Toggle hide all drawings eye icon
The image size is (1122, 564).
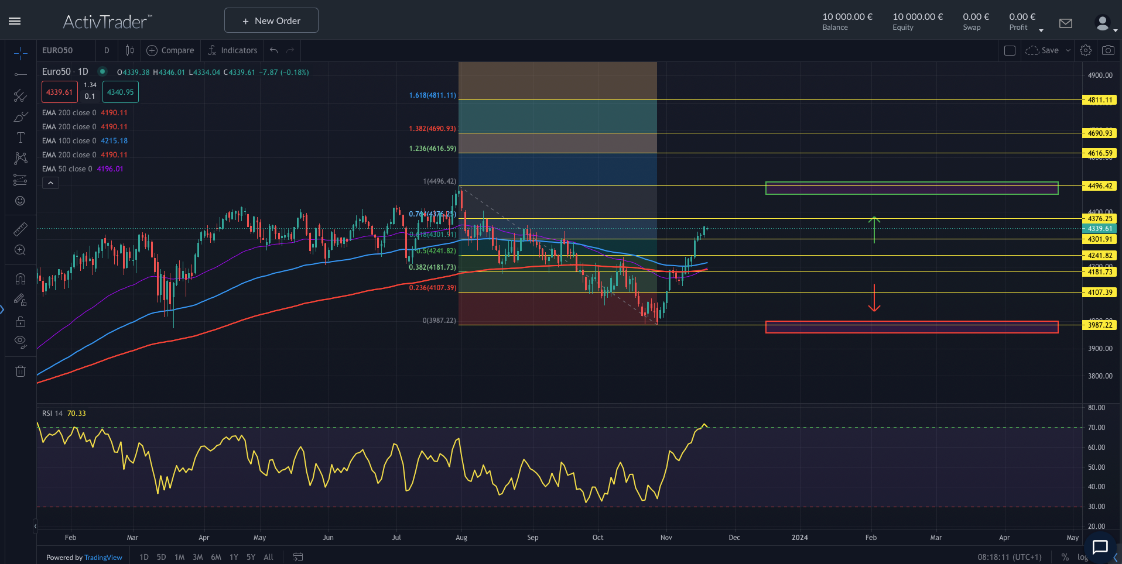(x=20, y=342)
